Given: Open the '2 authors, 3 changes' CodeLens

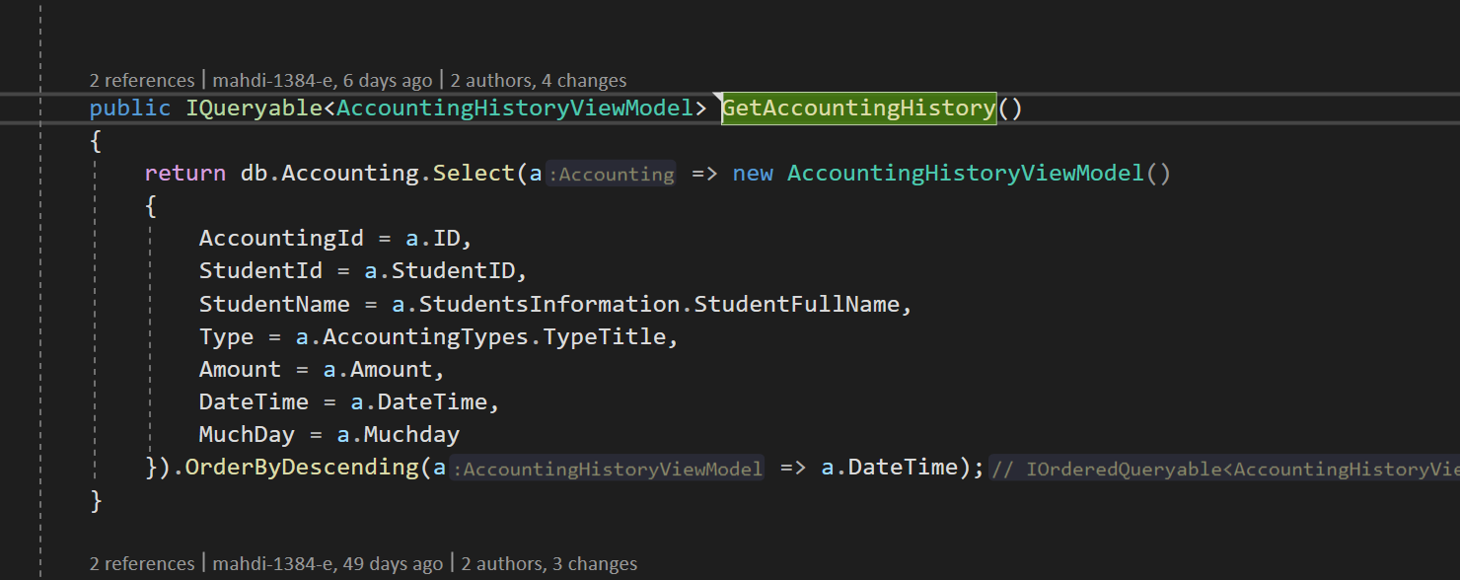Looking at the screenshot, I should pyautogui.click(x=549, y=564).
